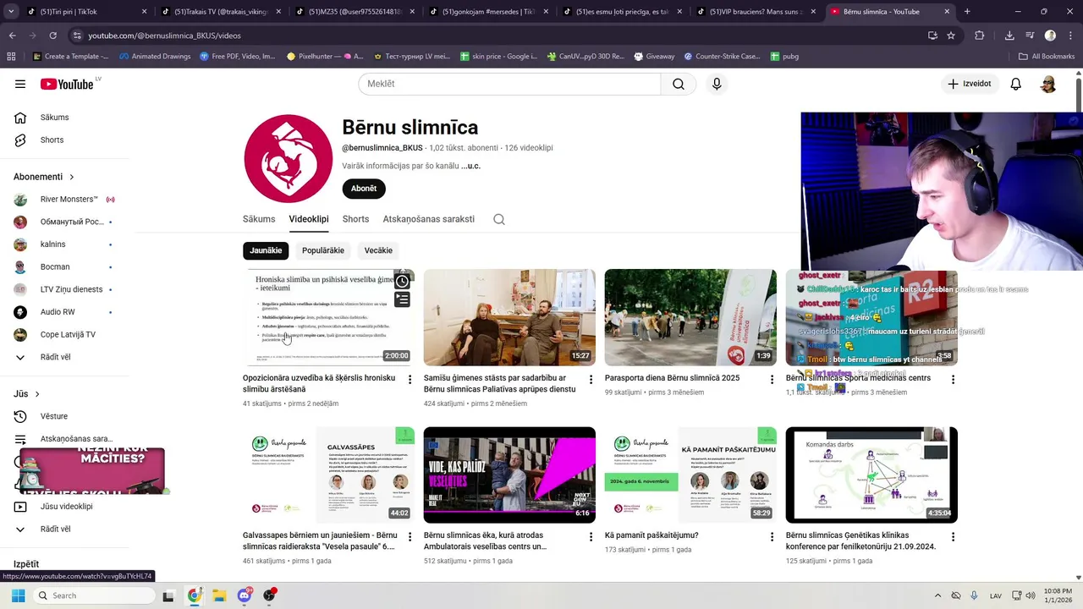Screen dimensions: 1083x609
Task: Select the Jaunākie sort chip
Action: (x=266, y=250)
